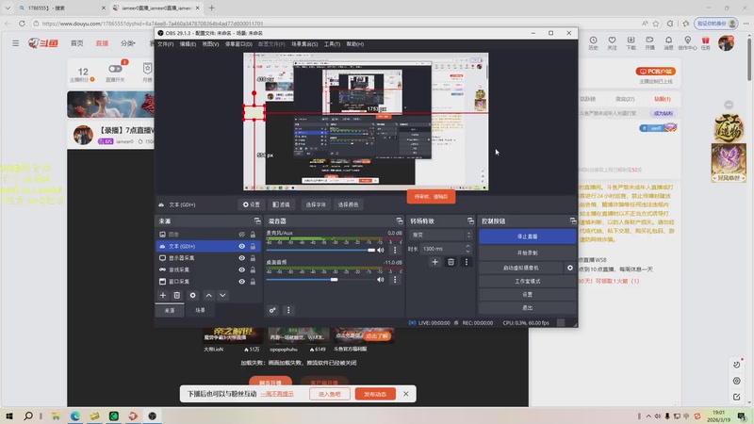Open OBS 场景集合(S) menu
This screenshot has height=424, width=754.
coord(304,43)
